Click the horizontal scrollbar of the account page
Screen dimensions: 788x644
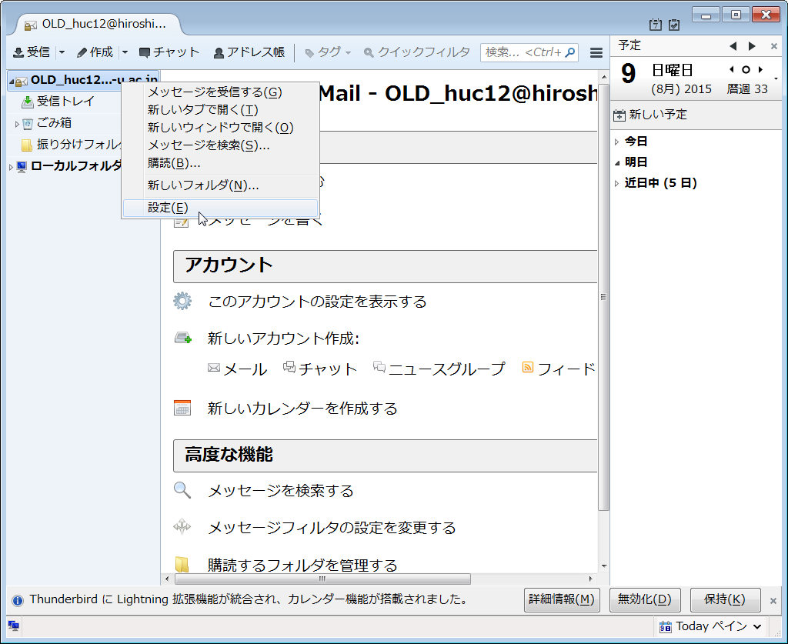[322, 579]
